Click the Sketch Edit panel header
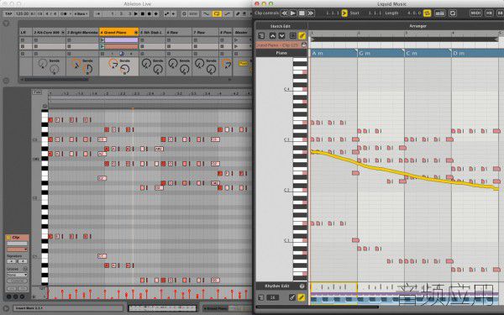Screen dimensions: 504x315 point(280,26)
